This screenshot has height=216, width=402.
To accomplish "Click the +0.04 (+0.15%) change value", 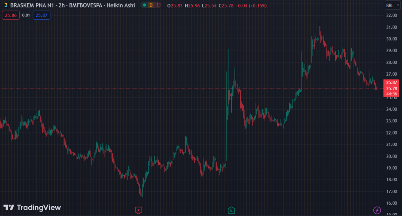I will pyautogui.click(x=251, y=5).
